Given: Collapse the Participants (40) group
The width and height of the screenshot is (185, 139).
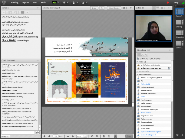Looking at the screenshot, I should [137, 74].
